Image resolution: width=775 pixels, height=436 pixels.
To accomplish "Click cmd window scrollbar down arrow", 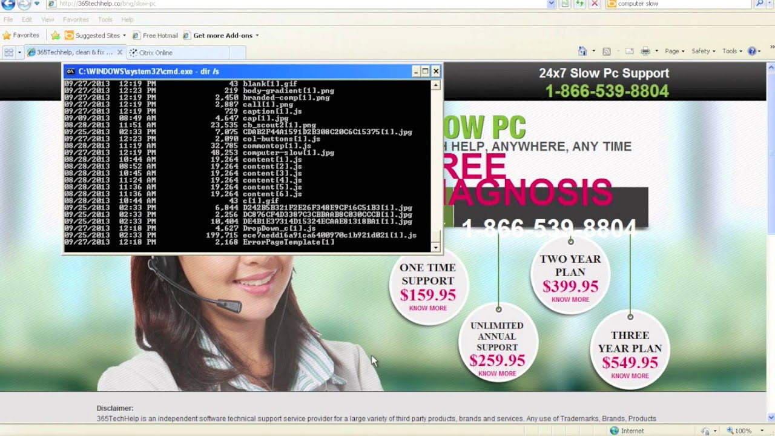I will click(435, 247).
